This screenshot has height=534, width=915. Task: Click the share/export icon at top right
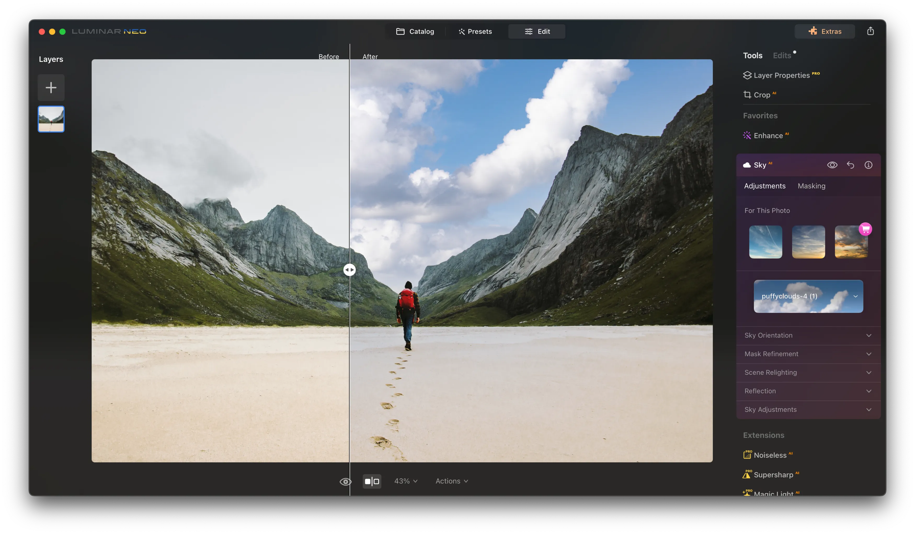coord(870,31)
